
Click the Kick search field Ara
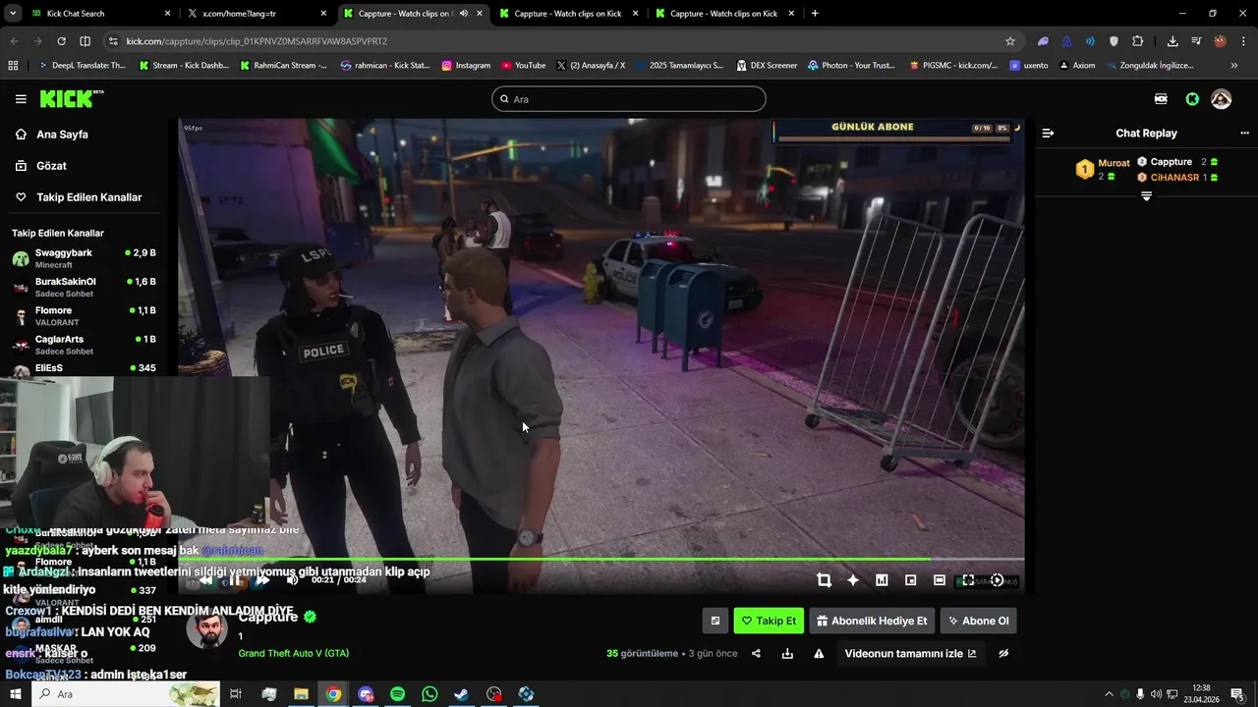tap(629, 99)
